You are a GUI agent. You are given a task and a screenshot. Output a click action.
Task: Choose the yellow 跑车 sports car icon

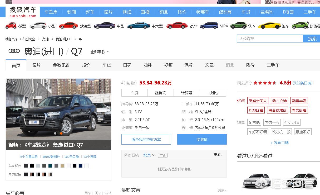[x=269, y=26]
